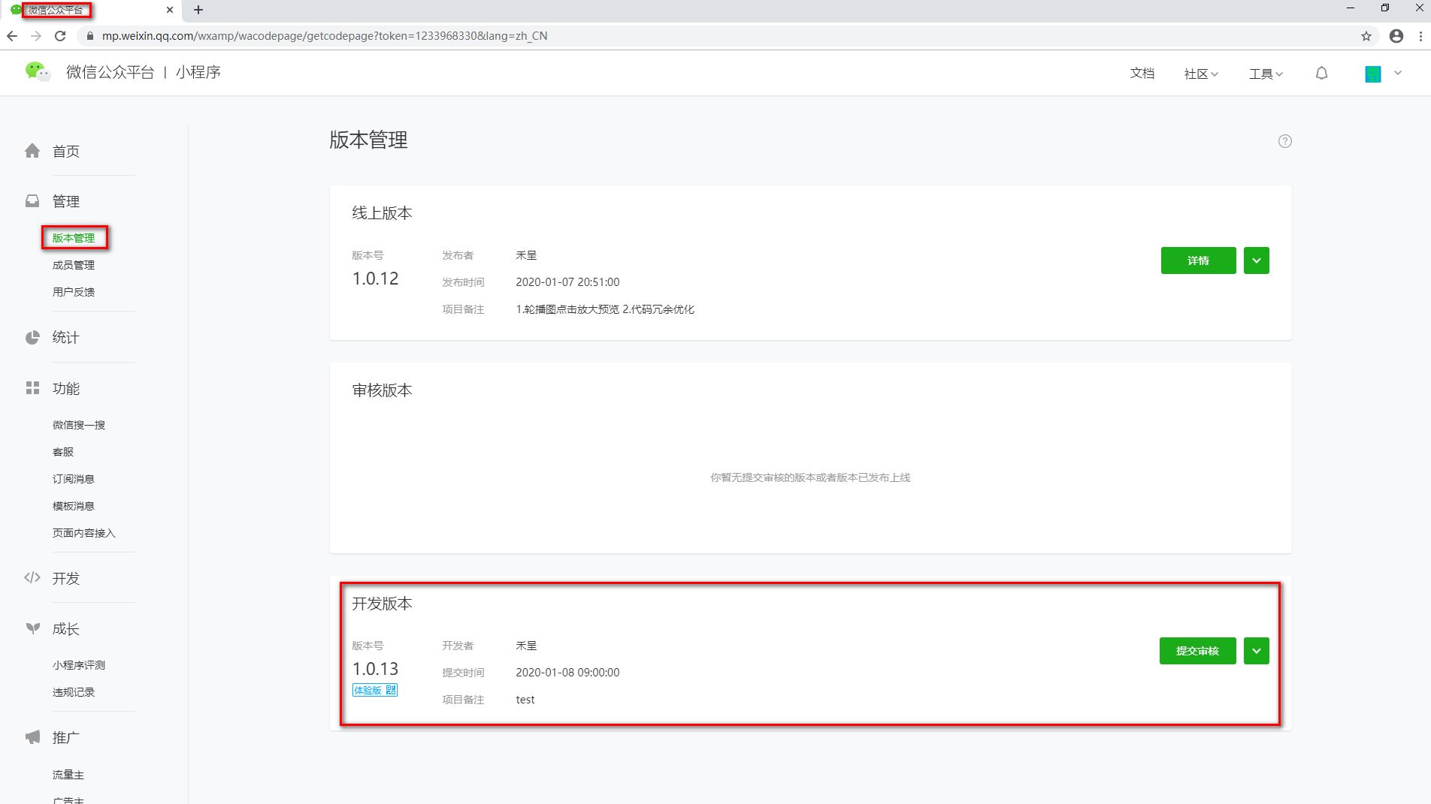Click the 功能 features grid icon
The height and width of the screenshot is (804, 1431).
(32, 388)
